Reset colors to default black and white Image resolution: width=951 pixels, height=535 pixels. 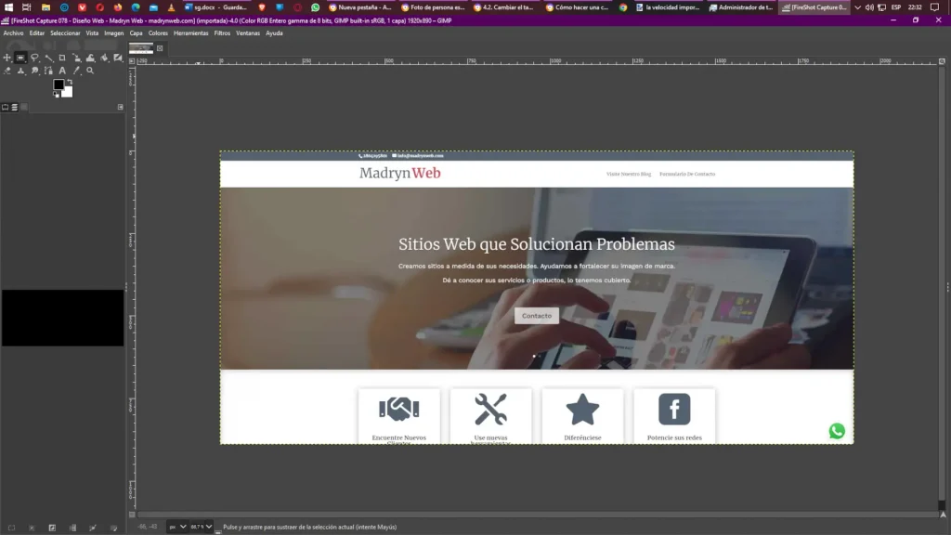click(x=56, y=95)
